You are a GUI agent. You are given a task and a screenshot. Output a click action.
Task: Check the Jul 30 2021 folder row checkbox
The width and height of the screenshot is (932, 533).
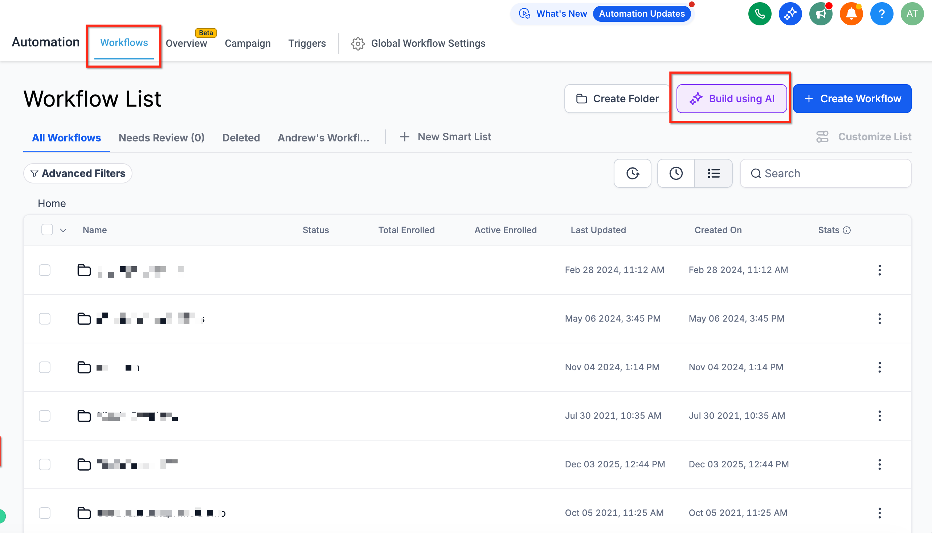click(45, 416)
